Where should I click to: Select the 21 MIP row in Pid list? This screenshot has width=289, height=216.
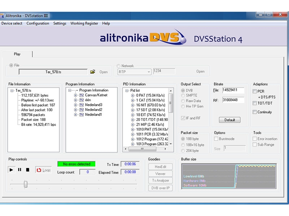click(150, 125)
